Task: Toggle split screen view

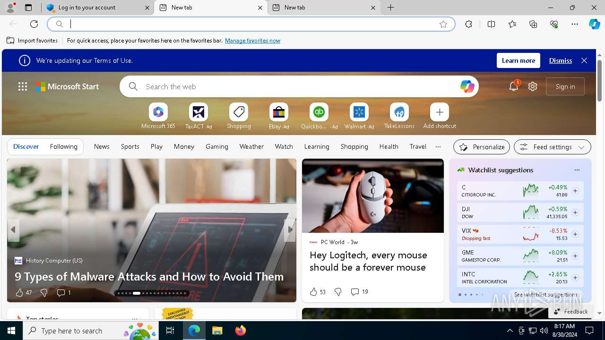Action: [491, 24]
